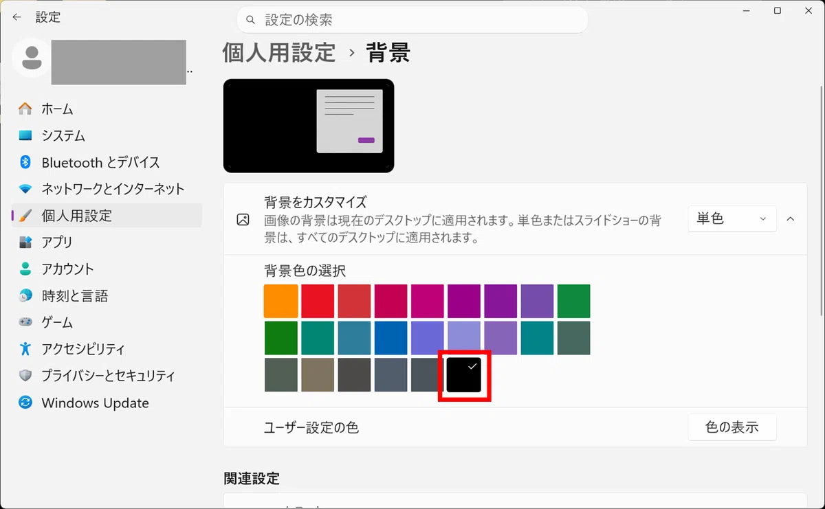Click the 設定の検索 search field
The image size is (825, 509).
(x=412, y=20)
